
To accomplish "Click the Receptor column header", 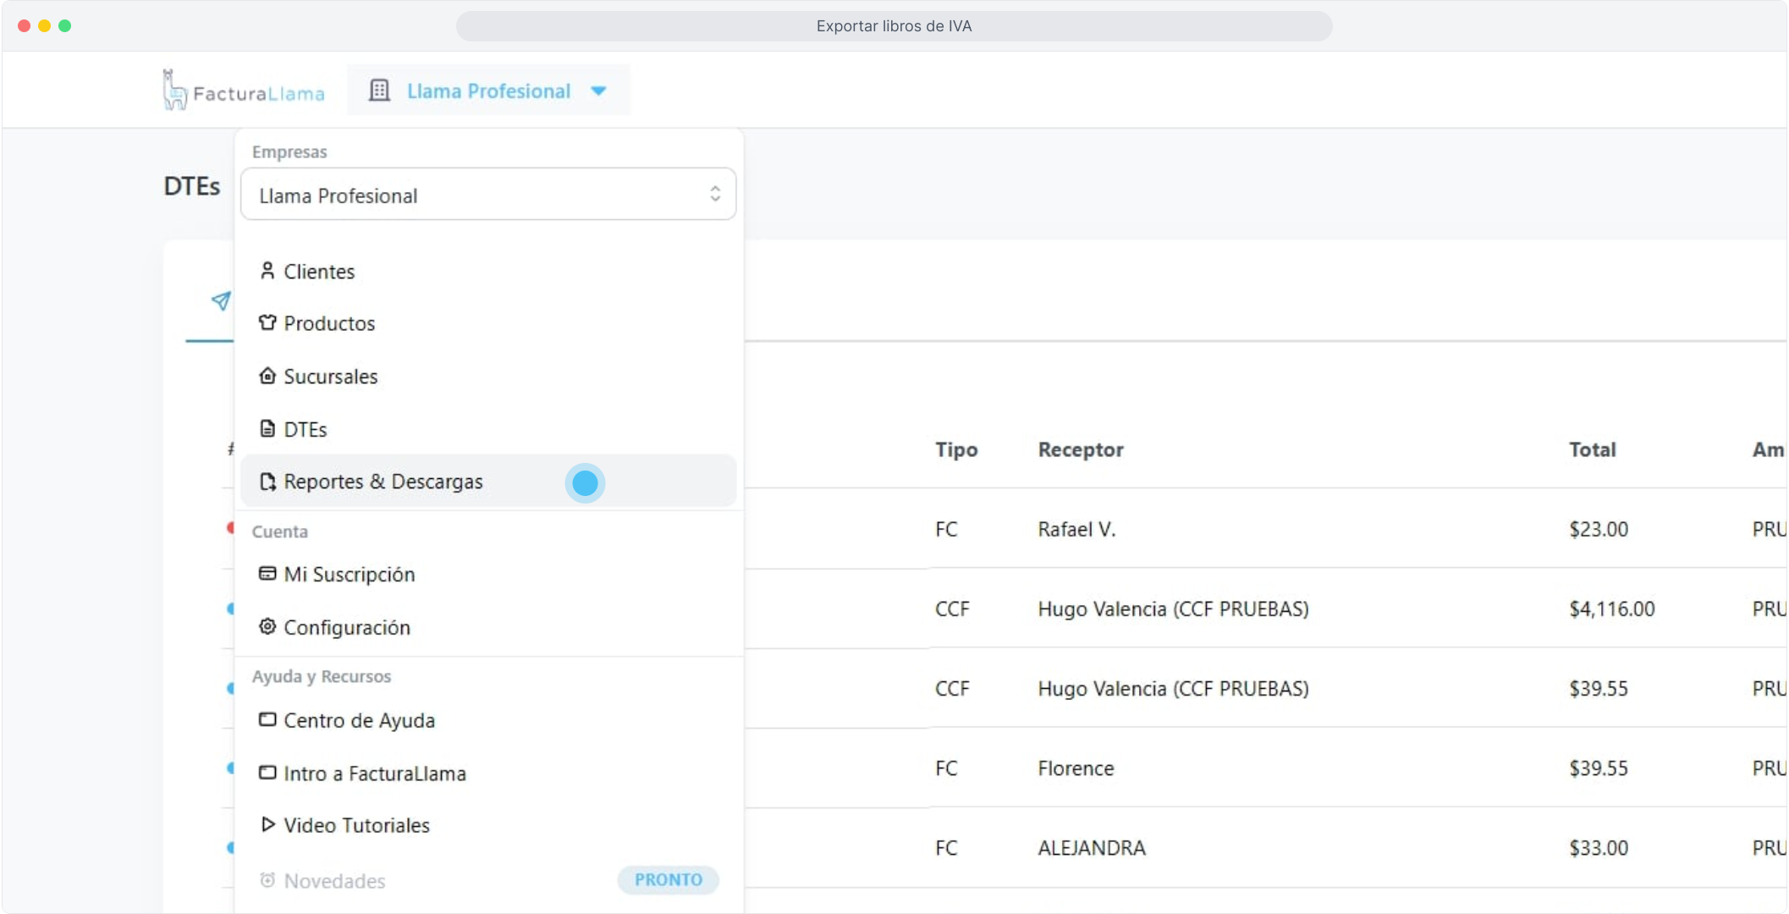I will click(x=1081, y=449).
